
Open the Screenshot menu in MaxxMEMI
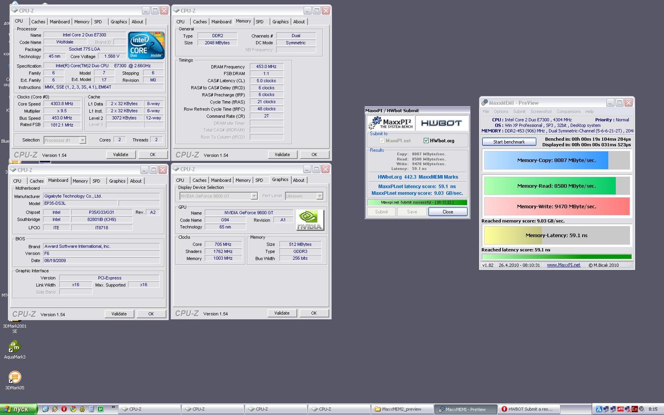click(x=541, y=112)
